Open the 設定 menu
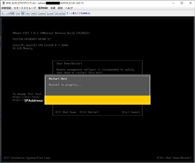 (x=60, y=8)
